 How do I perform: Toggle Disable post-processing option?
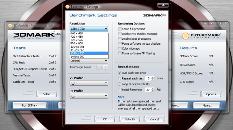click(x=119, y=39)
